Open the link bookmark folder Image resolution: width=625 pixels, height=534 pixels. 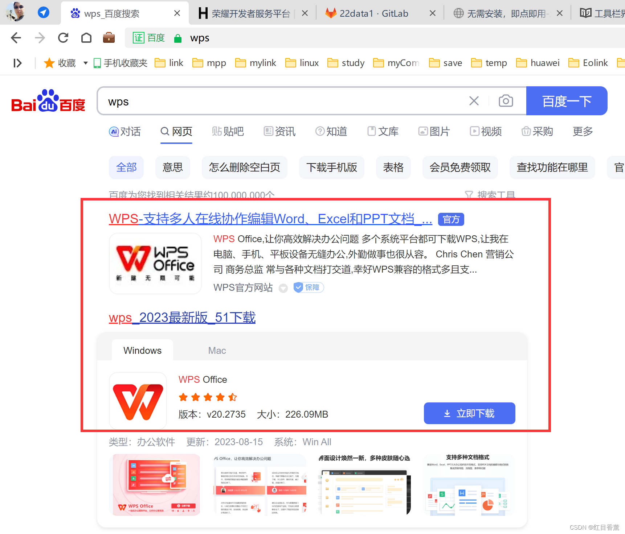169,63
